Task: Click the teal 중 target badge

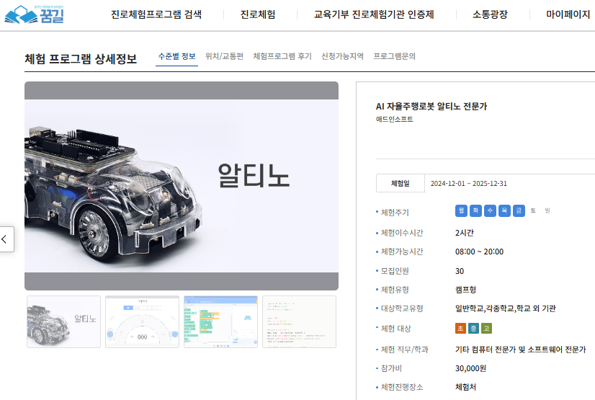Action: pos(473,328)
